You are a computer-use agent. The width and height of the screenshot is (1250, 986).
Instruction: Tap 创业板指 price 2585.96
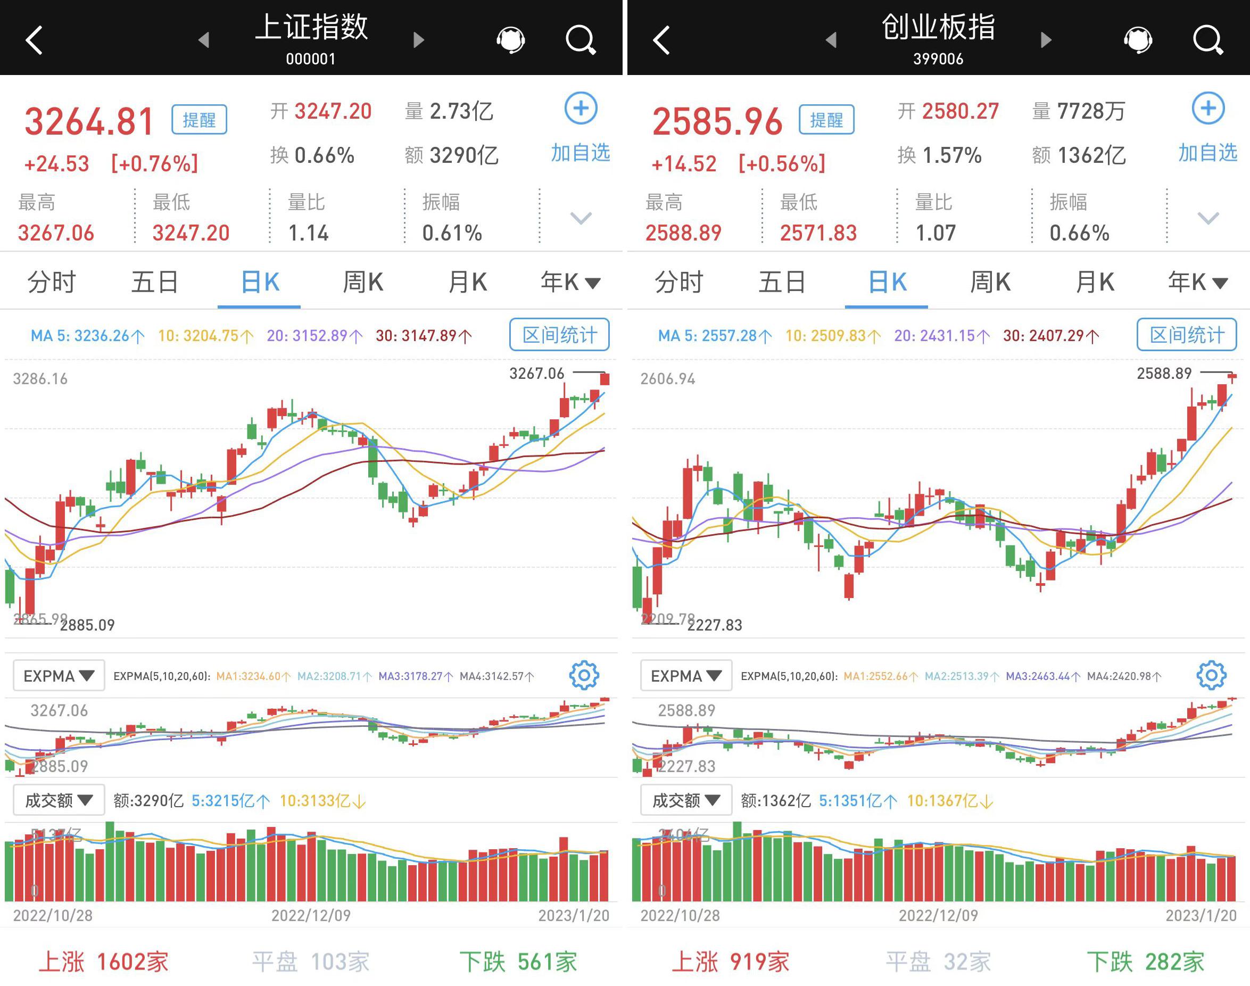tap(717, 121)
